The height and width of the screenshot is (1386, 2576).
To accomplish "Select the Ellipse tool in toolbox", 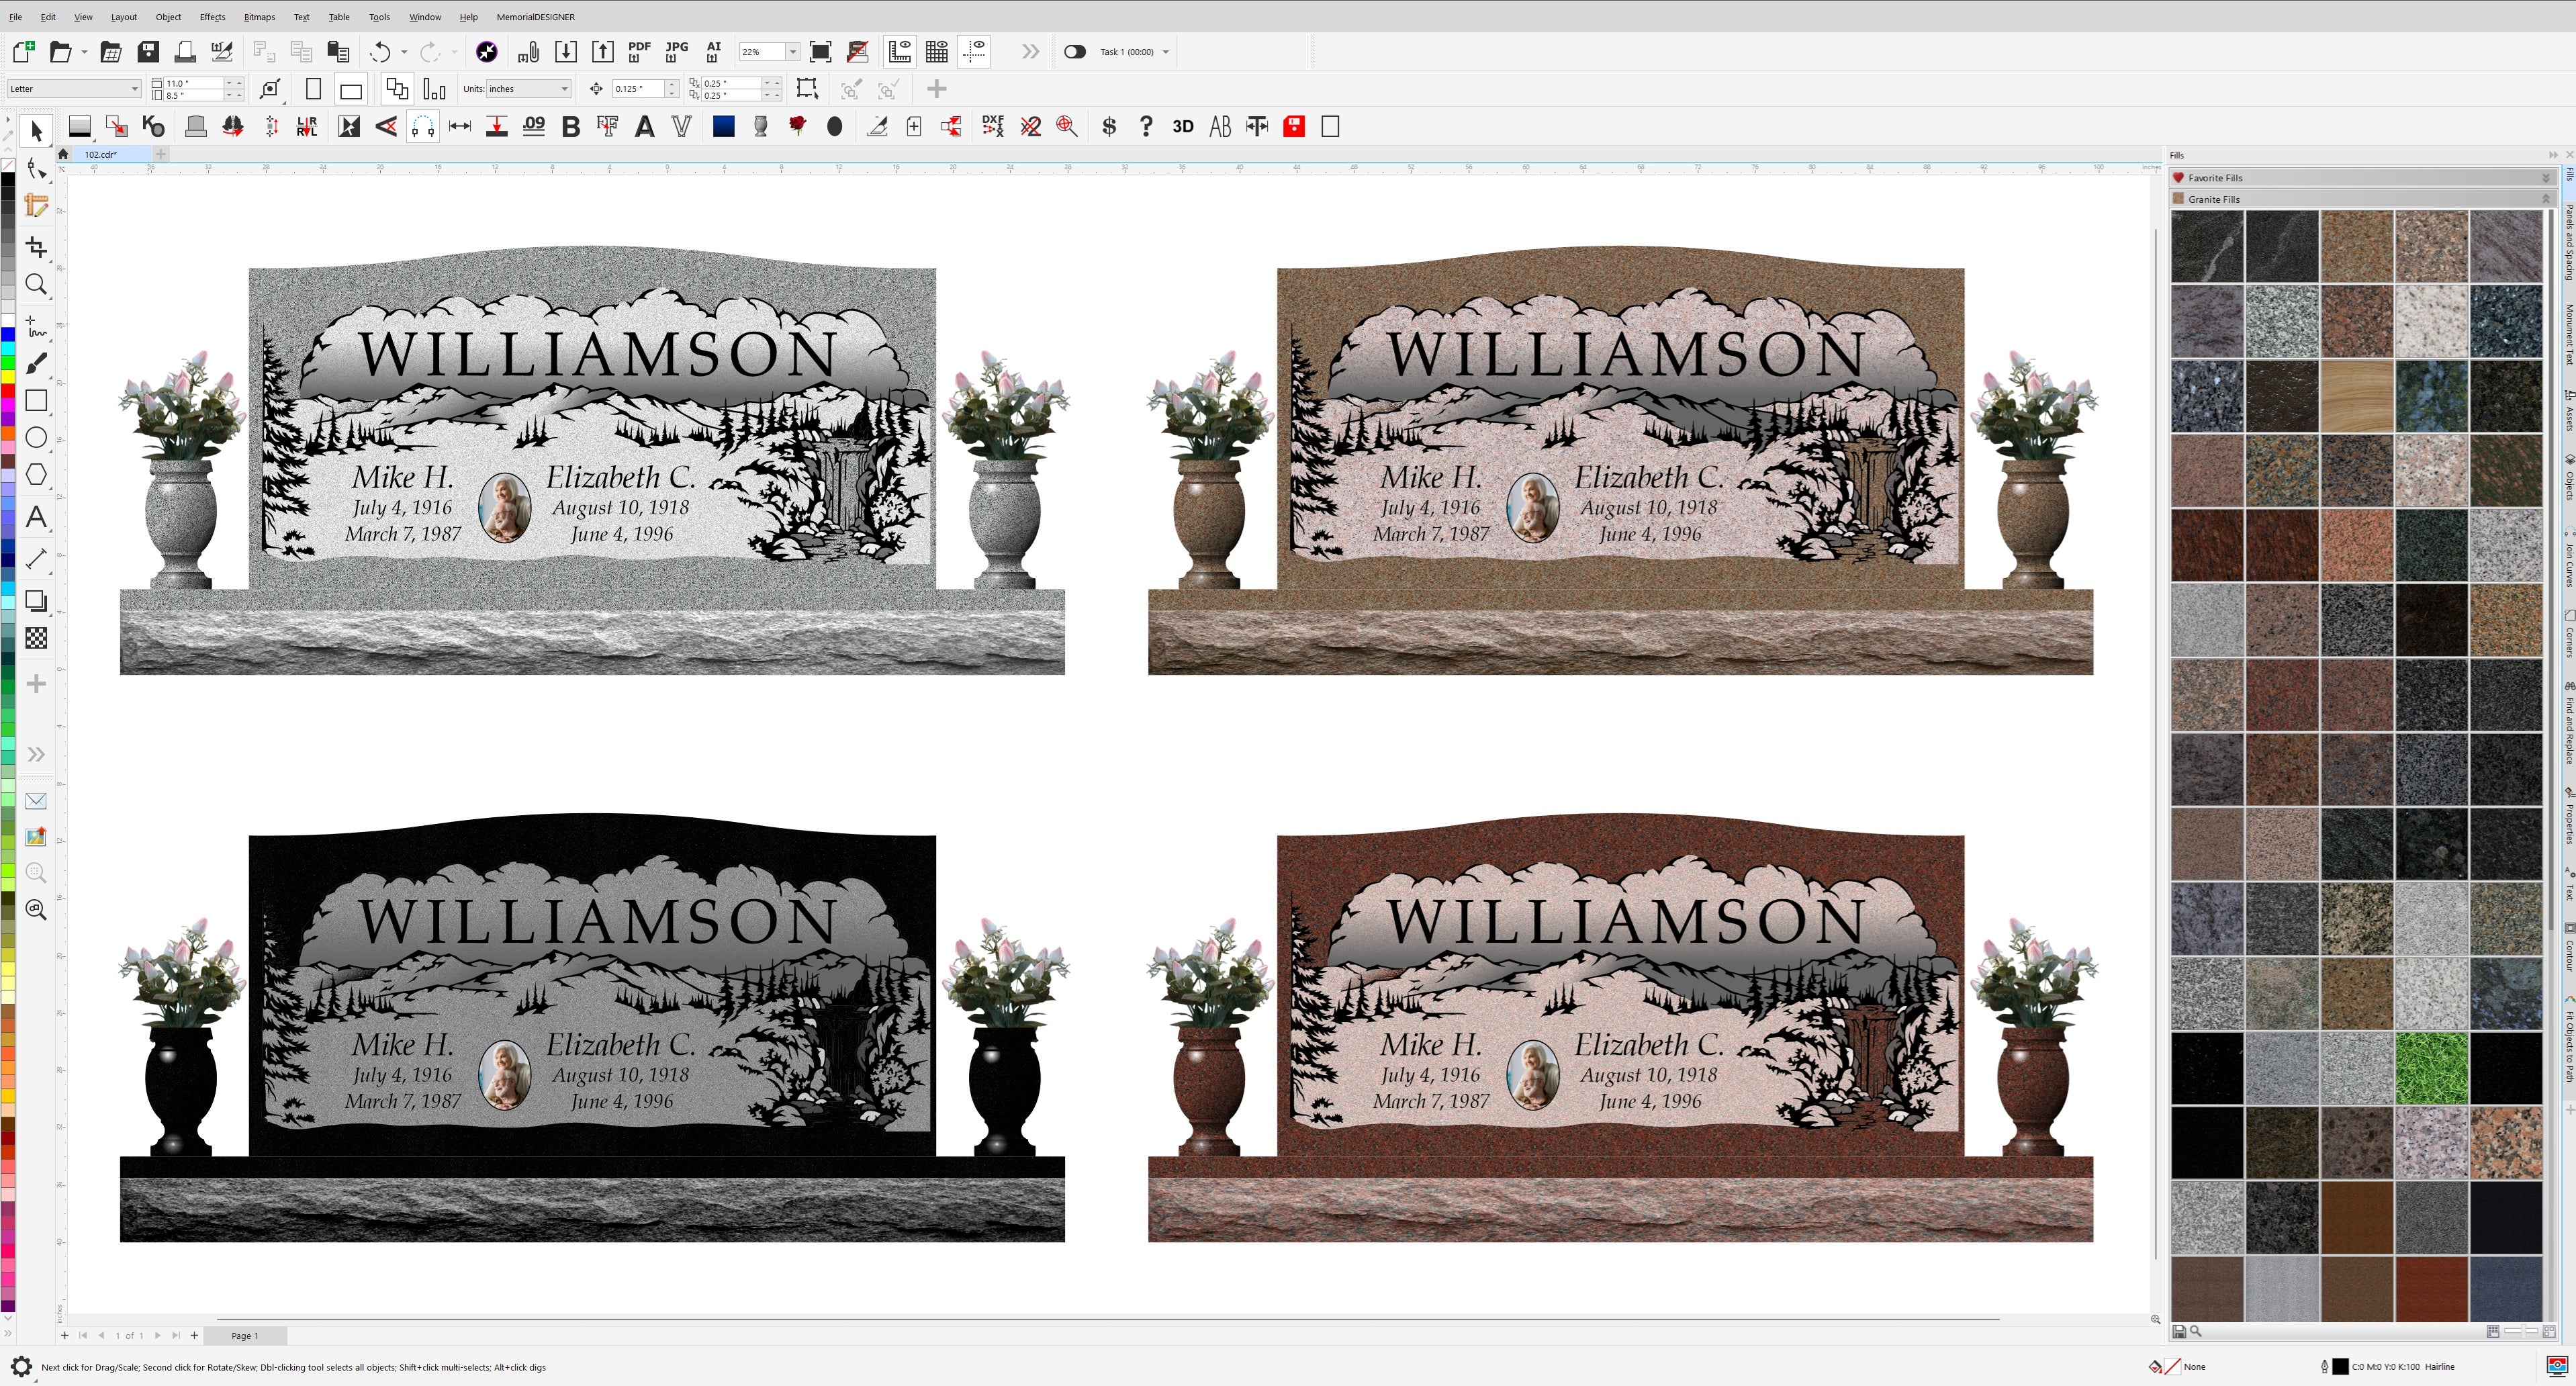I will click(x=36, y=438).
